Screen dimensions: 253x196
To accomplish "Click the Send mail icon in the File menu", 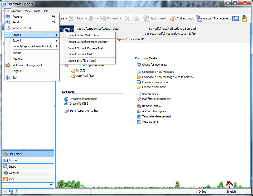I will pos(8,22).
